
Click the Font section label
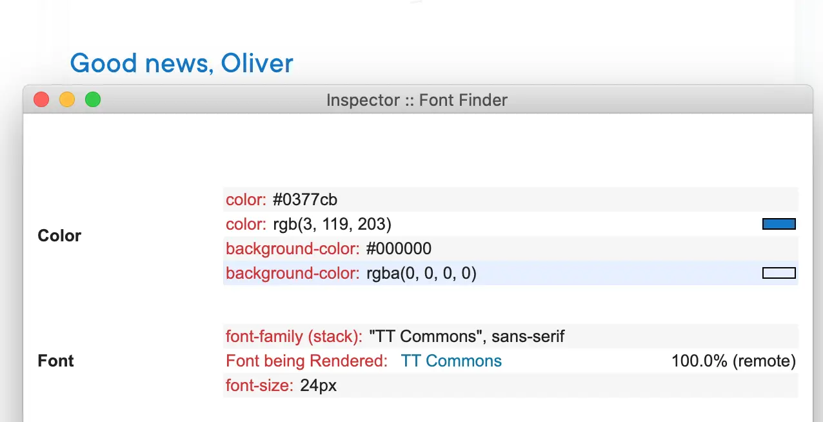click(56, 361)
